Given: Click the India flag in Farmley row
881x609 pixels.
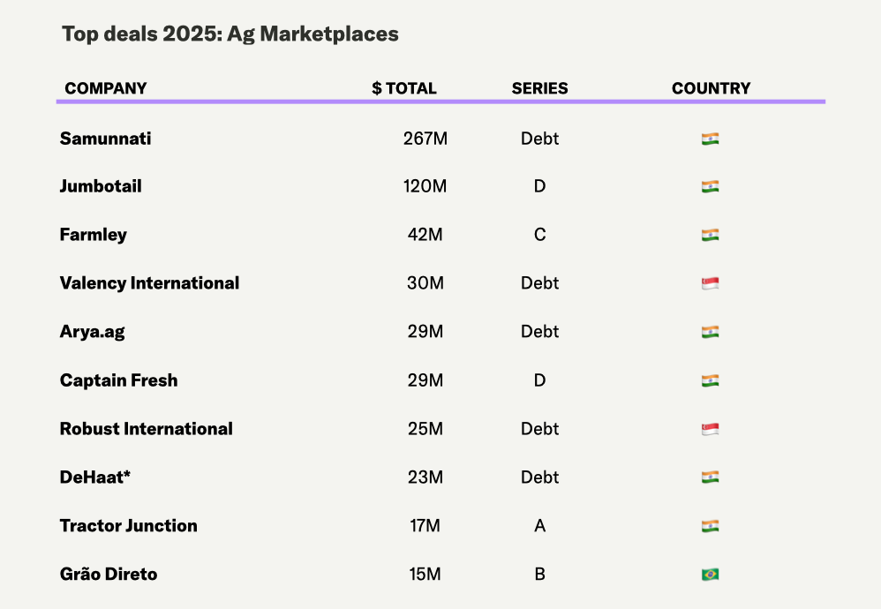Looking at the screenshot, I should (710, 235).
